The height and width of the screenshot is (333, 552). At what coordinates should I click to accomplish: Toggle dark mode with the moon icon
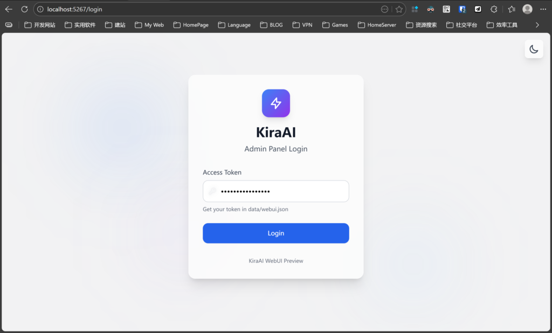click(x=534, y=50)
